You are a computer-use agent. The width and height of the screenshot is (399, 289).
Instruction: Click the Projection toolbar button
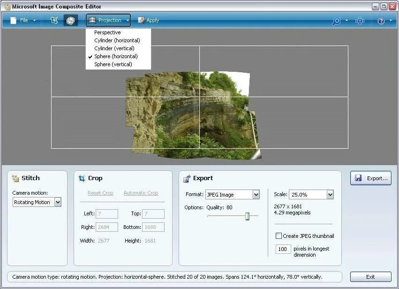tap(108, 20)
